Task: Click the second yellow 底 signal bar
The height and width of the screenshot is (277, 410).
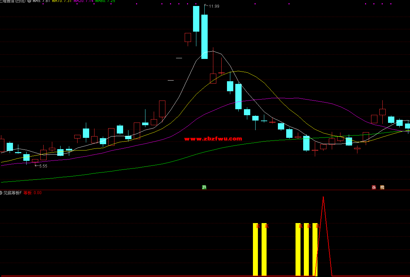Action: click(264, 249)
